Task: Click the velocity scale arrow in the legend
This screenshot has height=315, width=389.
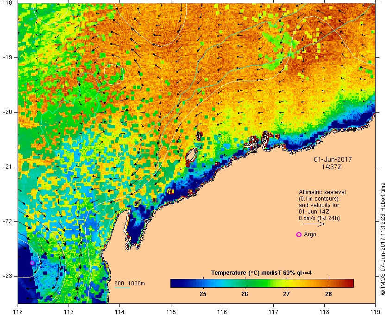Action: [x=314, y=224]
